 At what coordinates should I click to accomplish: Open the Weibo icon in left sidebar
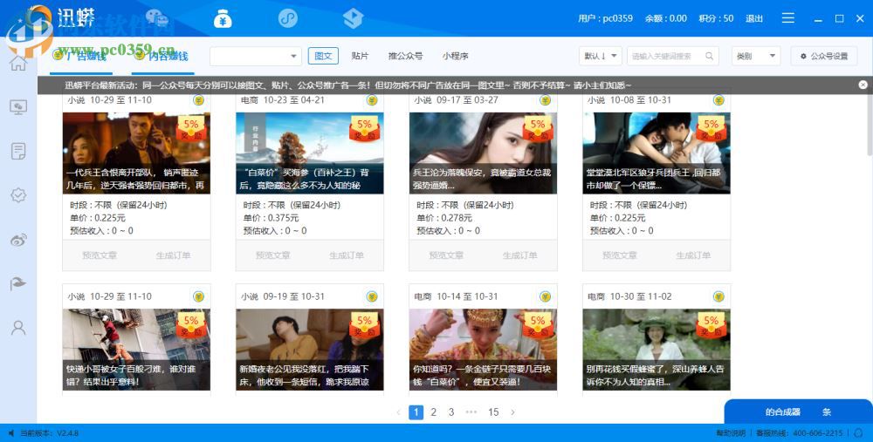[17, 241]
